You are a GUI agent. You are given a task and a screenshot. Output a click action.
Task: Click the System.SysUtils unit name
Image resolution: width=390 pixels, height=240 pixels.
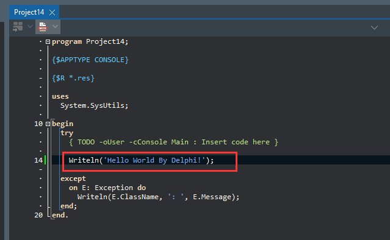94,105
